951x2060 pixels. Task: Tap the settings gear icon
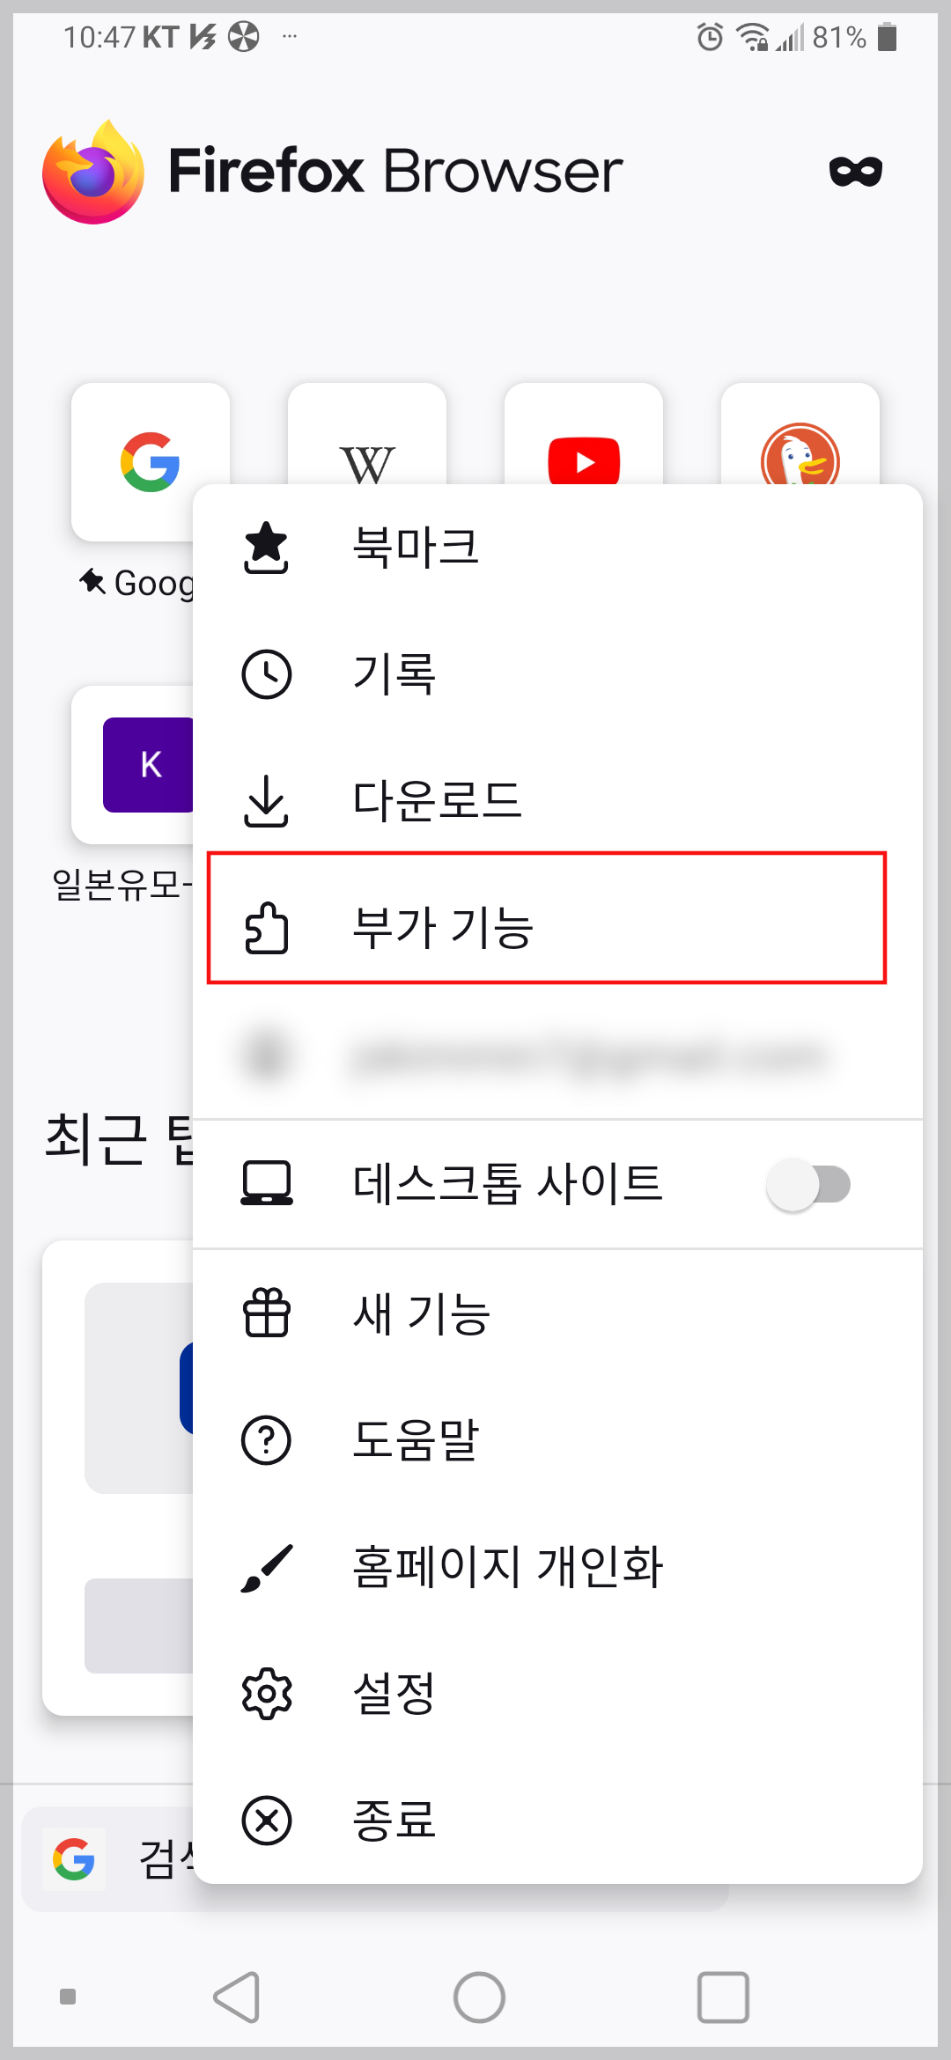pyautogui.click(x=267, y=1691)
